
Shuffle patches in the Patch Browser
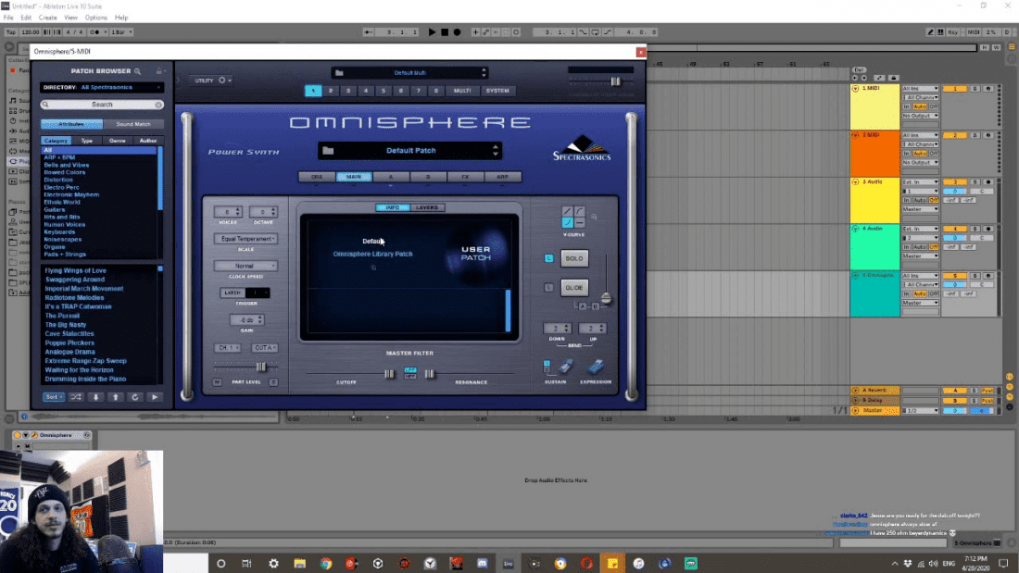click(x=76, y=397)
